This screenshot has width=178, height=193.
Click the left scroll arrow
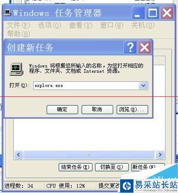pos(19,155)
